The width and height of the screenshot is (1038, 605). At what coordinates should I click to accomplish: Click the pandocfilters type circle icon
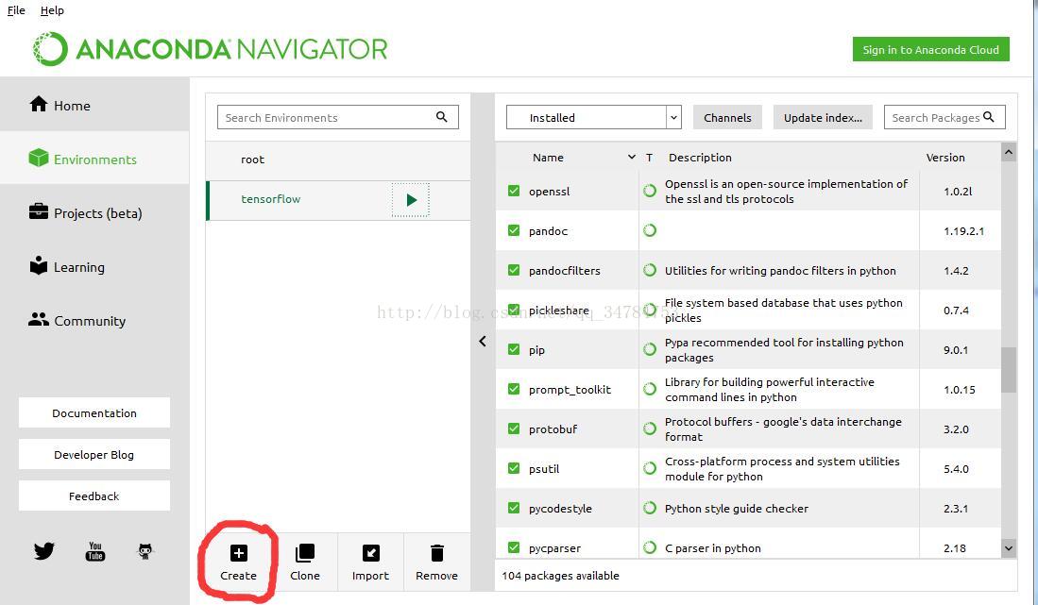[x=650, y=271]
